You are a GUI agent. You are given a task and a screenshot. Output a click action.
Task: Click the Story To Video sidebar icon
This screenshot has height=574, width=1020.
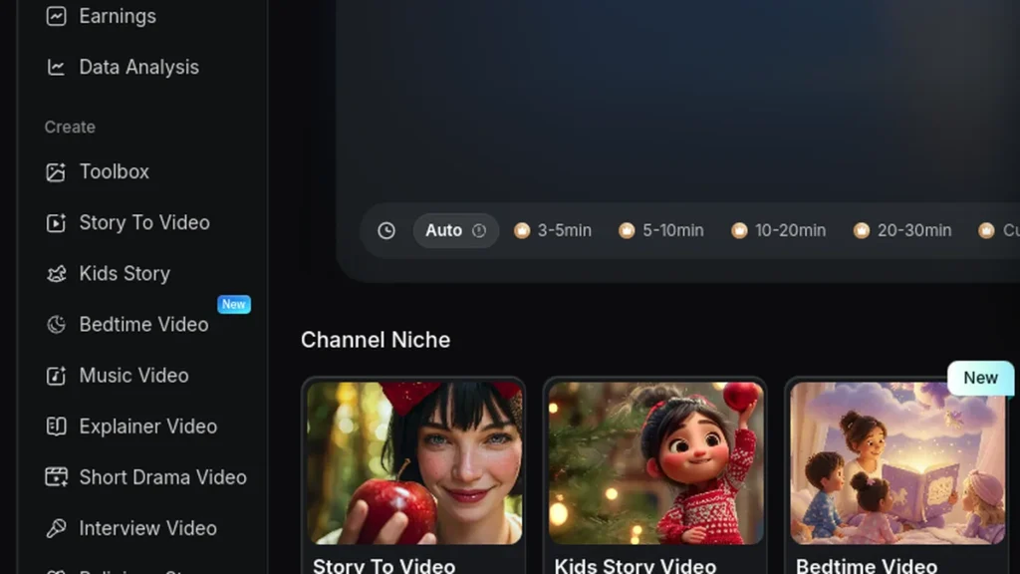pyautogui.click(x=56, y=222)
